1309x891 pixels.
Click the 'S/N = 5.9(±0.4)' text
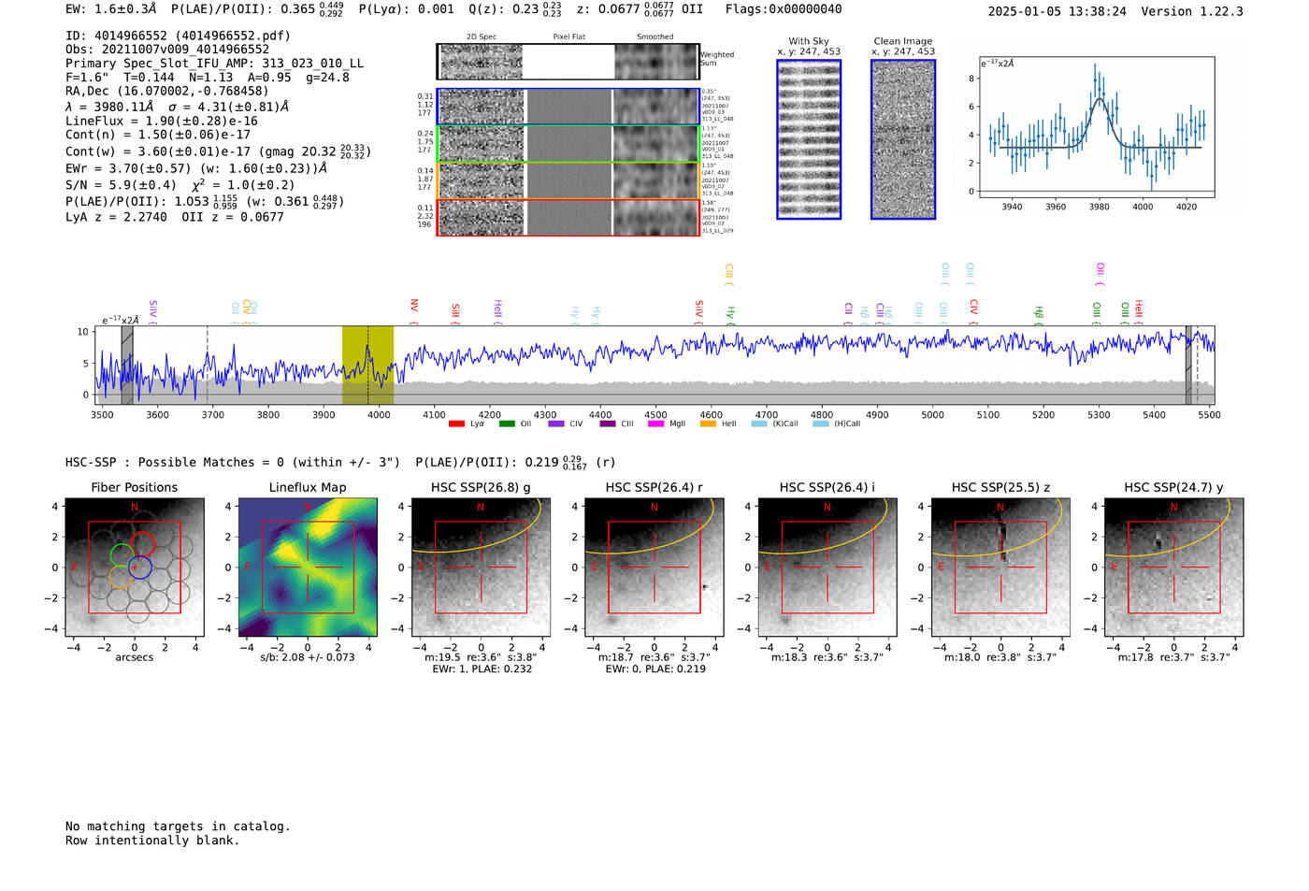tap(121, 185)
